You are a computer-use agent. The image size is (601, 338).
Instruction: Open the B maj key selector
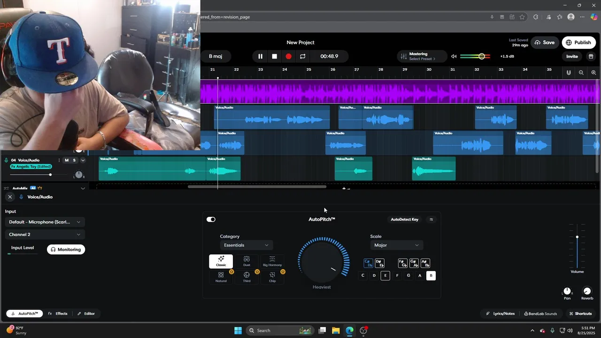coord(216,56)
